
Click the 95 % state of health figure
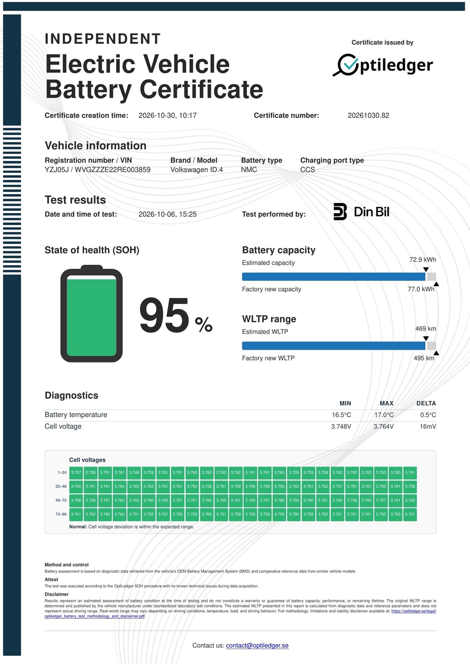tap(176, 315)
